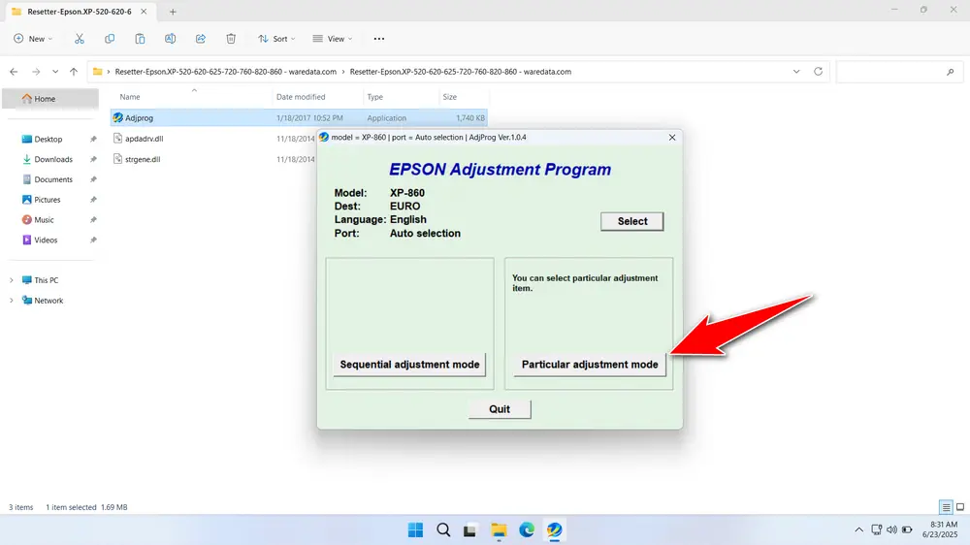Click the search magnifier in Explorer
The image size is (970, 545).
[x=951, y=73]
